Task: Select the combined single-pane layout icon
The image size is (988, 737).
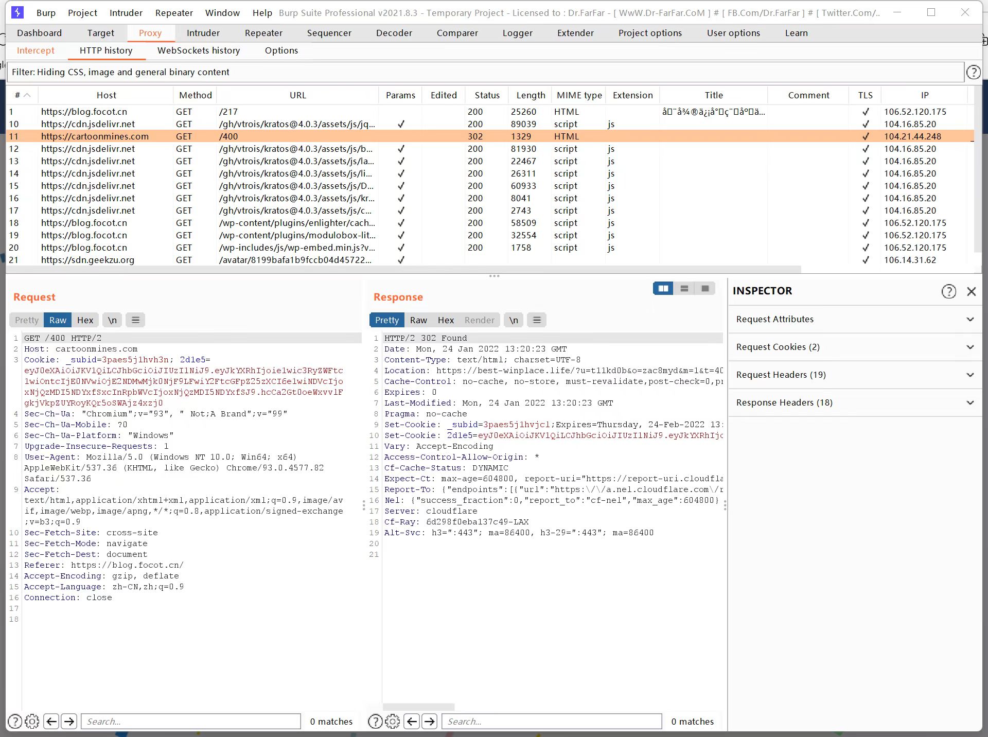Action: pos(705,289)
